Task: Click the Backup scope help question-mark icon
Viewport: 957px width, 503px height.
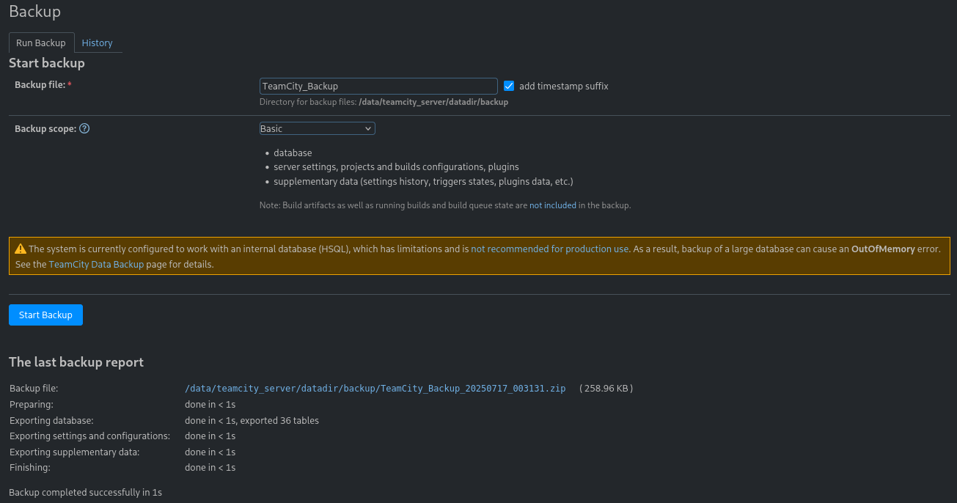Action: (x=84, y=129)
